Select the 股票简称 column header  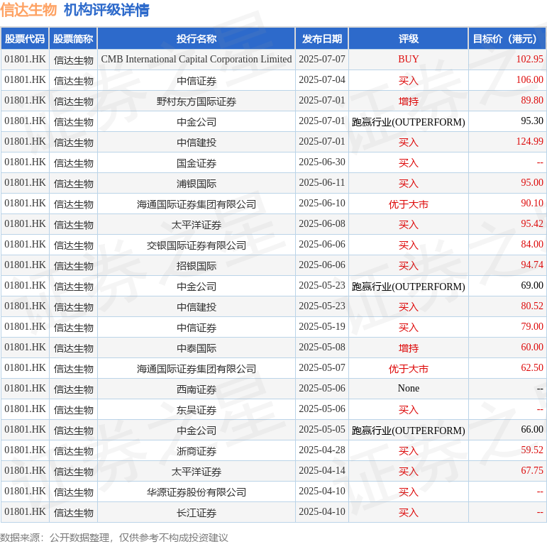[x=73, y=39]
